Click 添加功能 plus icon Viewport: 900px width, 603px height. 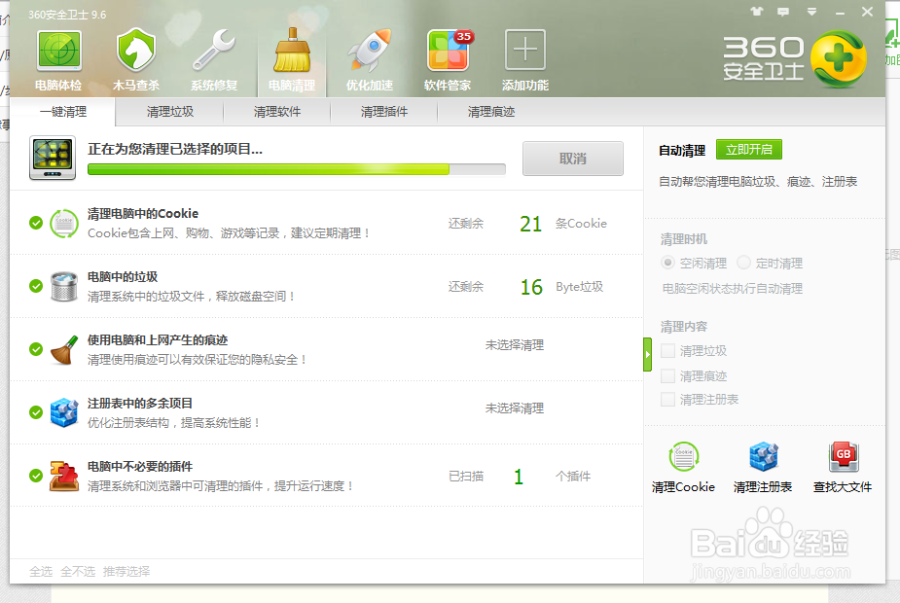tap(525, 50)
